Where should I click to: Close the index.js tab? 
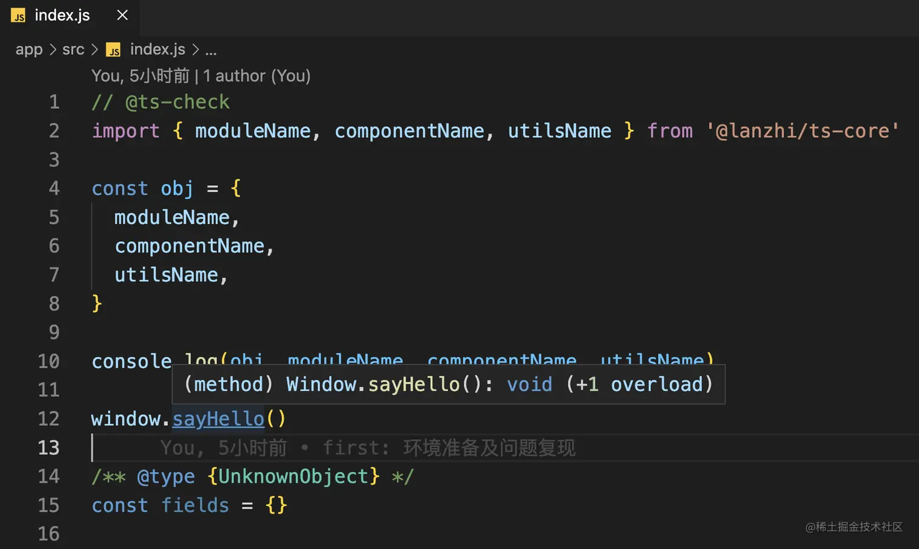click(x=122, y=15)
